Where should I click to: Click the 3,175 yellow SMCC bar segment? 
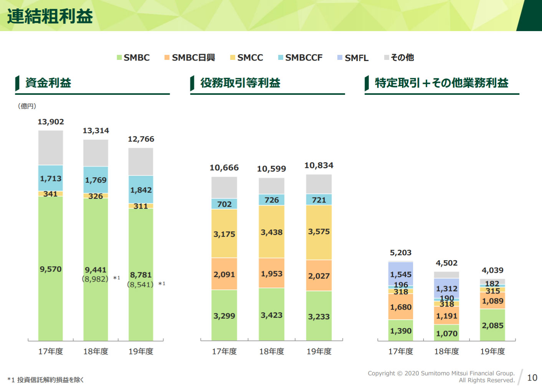[x=224, y=234]
